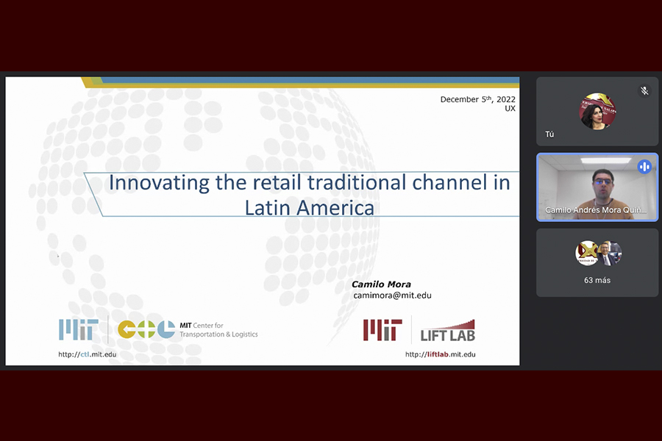Click the Tú name label
The height and width of the screenshot is (441, 662).
tap(549, 135)
